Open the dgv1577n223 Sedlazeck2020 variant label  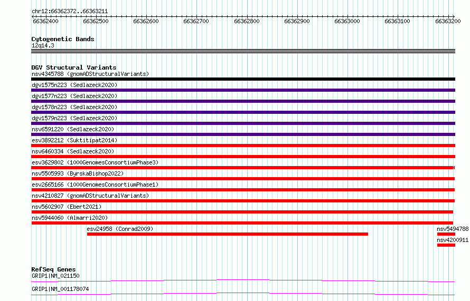[x=74, y=96]
